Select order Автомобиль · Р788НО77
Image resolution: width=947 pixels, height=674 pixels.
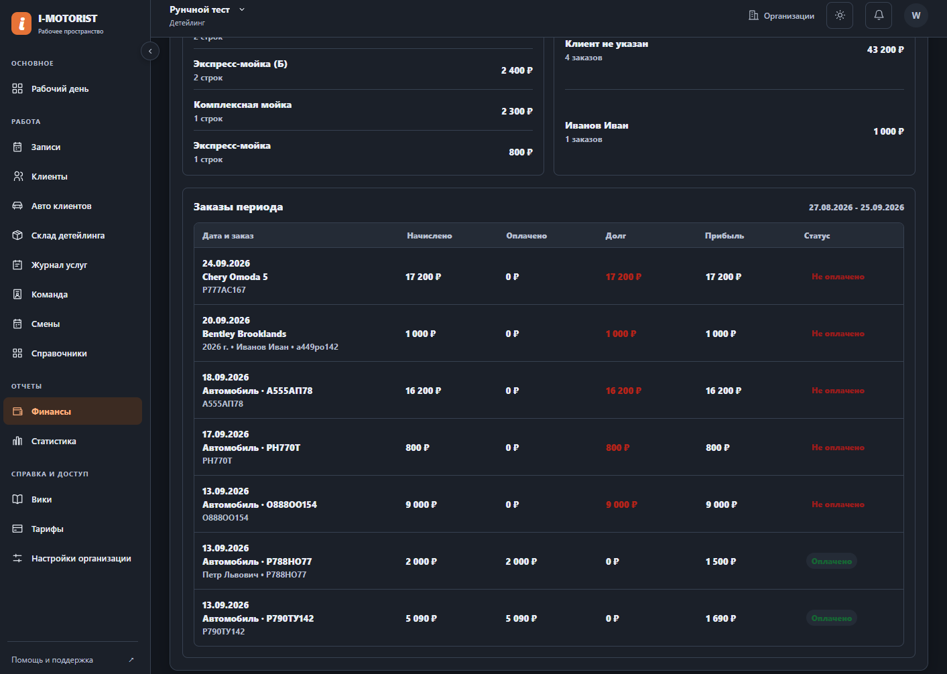click(548, 561)
